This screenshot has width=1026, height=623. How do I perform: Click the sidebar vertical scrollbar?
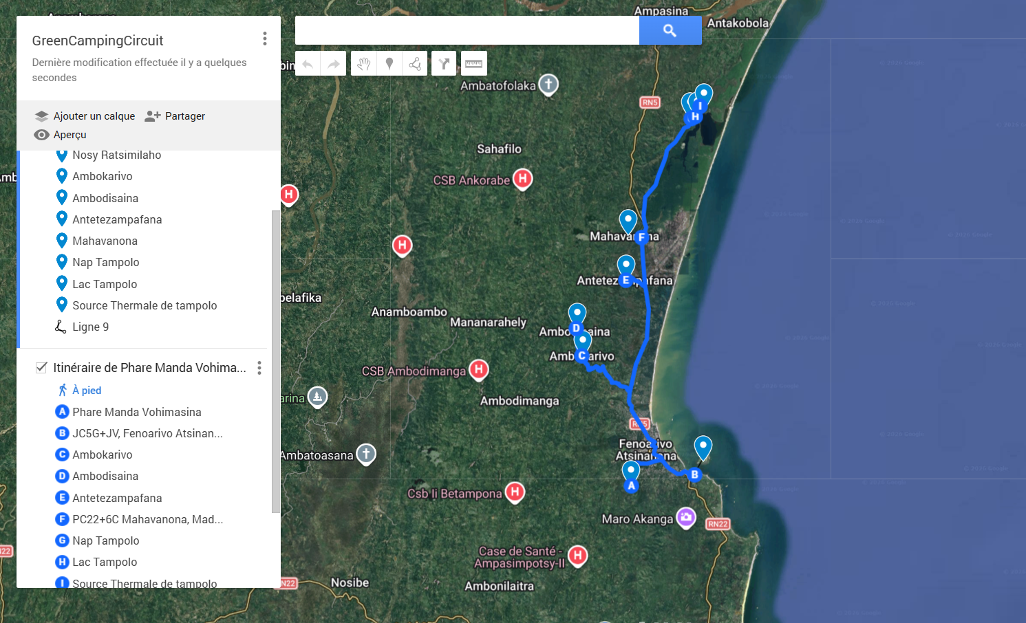click(x=276, y=362)
